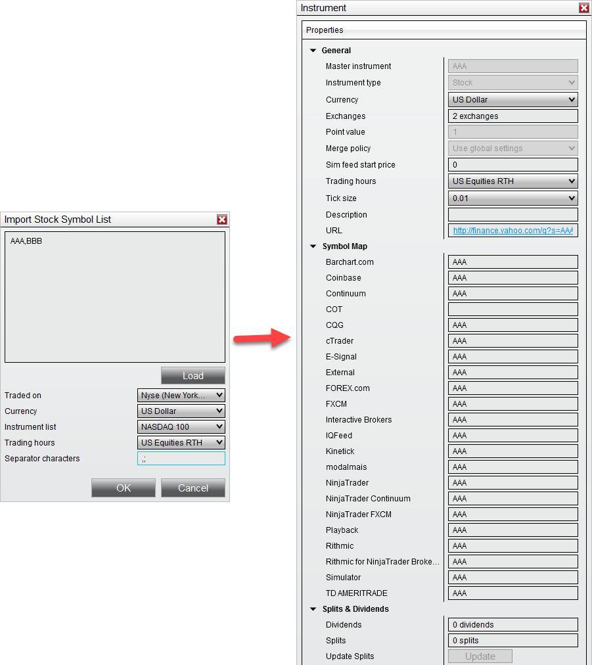Image resolution: width=592 pixels, height=665 pixels.
Task: Click the Separator characters label
Action: [x=42, y=459]
